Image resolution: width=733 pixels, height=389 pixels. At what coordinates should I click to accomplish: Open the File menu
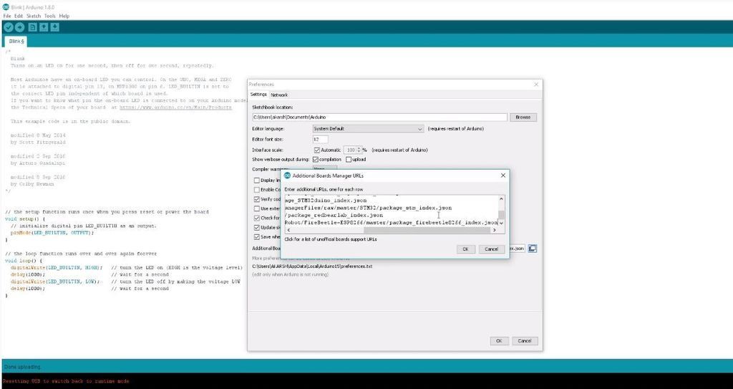tap(7, 16)
